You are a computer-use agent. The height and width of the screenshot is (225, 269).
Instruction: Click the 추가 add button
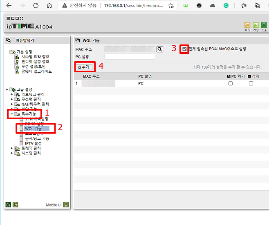point(84,67)
